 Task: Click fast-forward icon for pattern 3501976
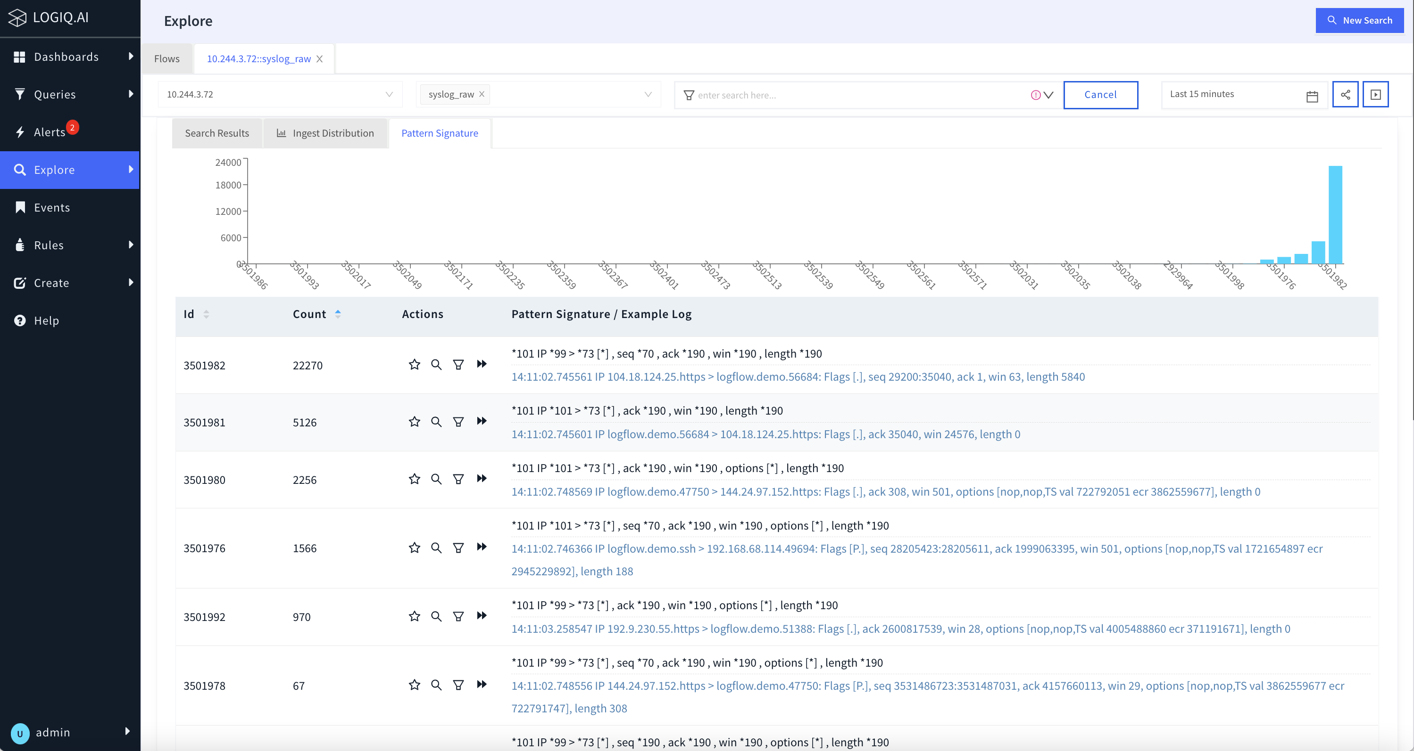tap(482, 547)
